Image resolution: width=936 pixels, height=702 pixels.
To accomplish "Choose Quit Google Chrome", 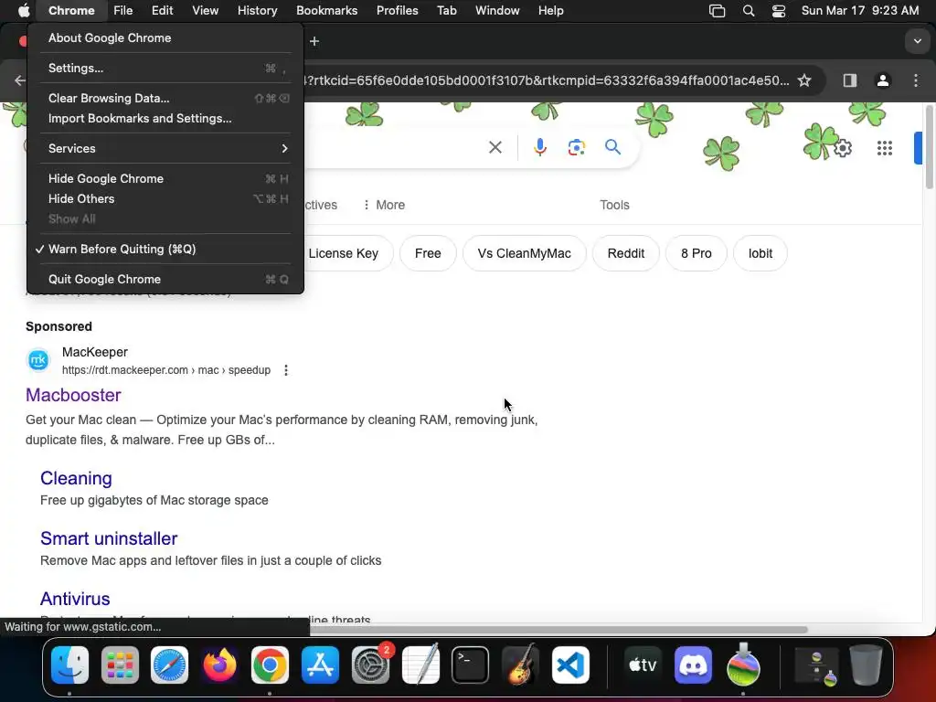I will click(165, 279).
